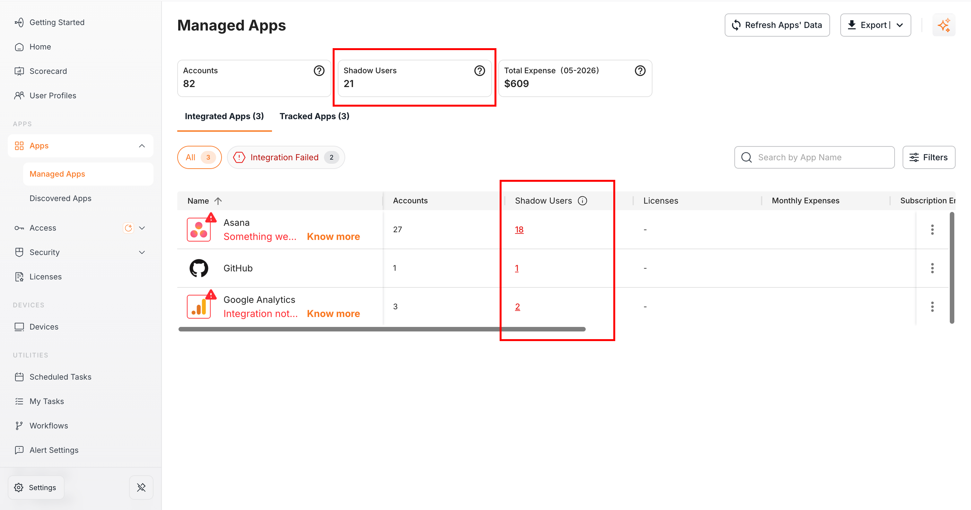
Task: Click Know more link for Google Analytics
Action: point(333,314)
